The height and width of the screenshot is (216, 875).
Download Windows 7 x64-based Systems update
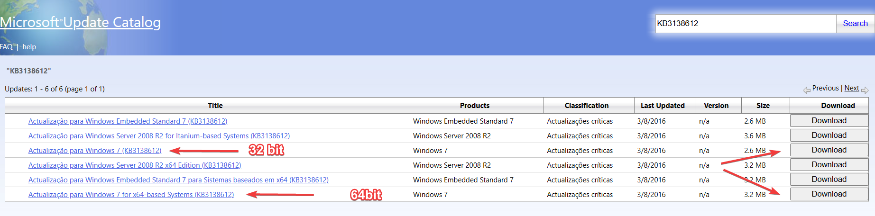(829, 194)
